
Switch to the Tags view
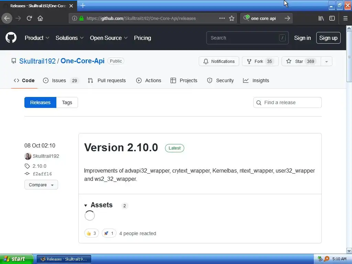[67, 102]
